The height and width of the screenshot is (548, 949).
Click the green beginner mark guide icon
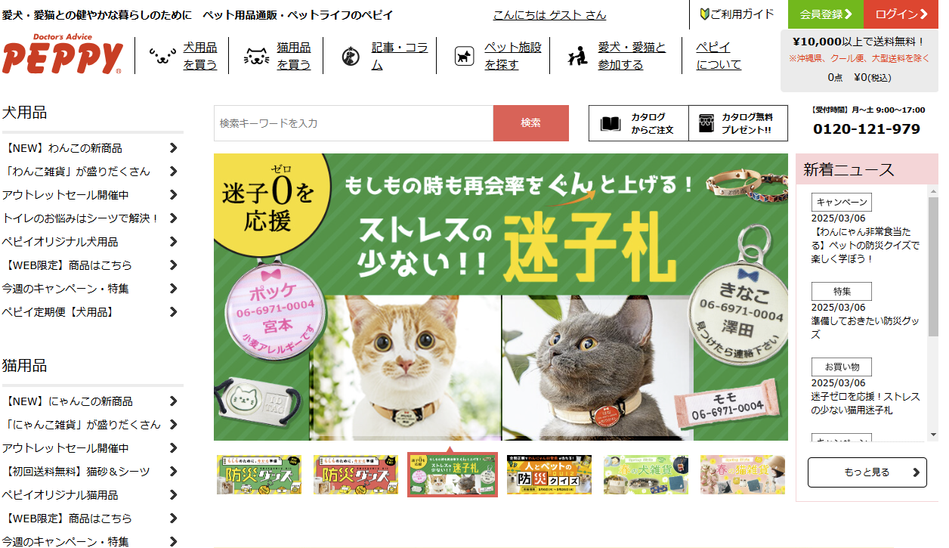pos(704,14)
